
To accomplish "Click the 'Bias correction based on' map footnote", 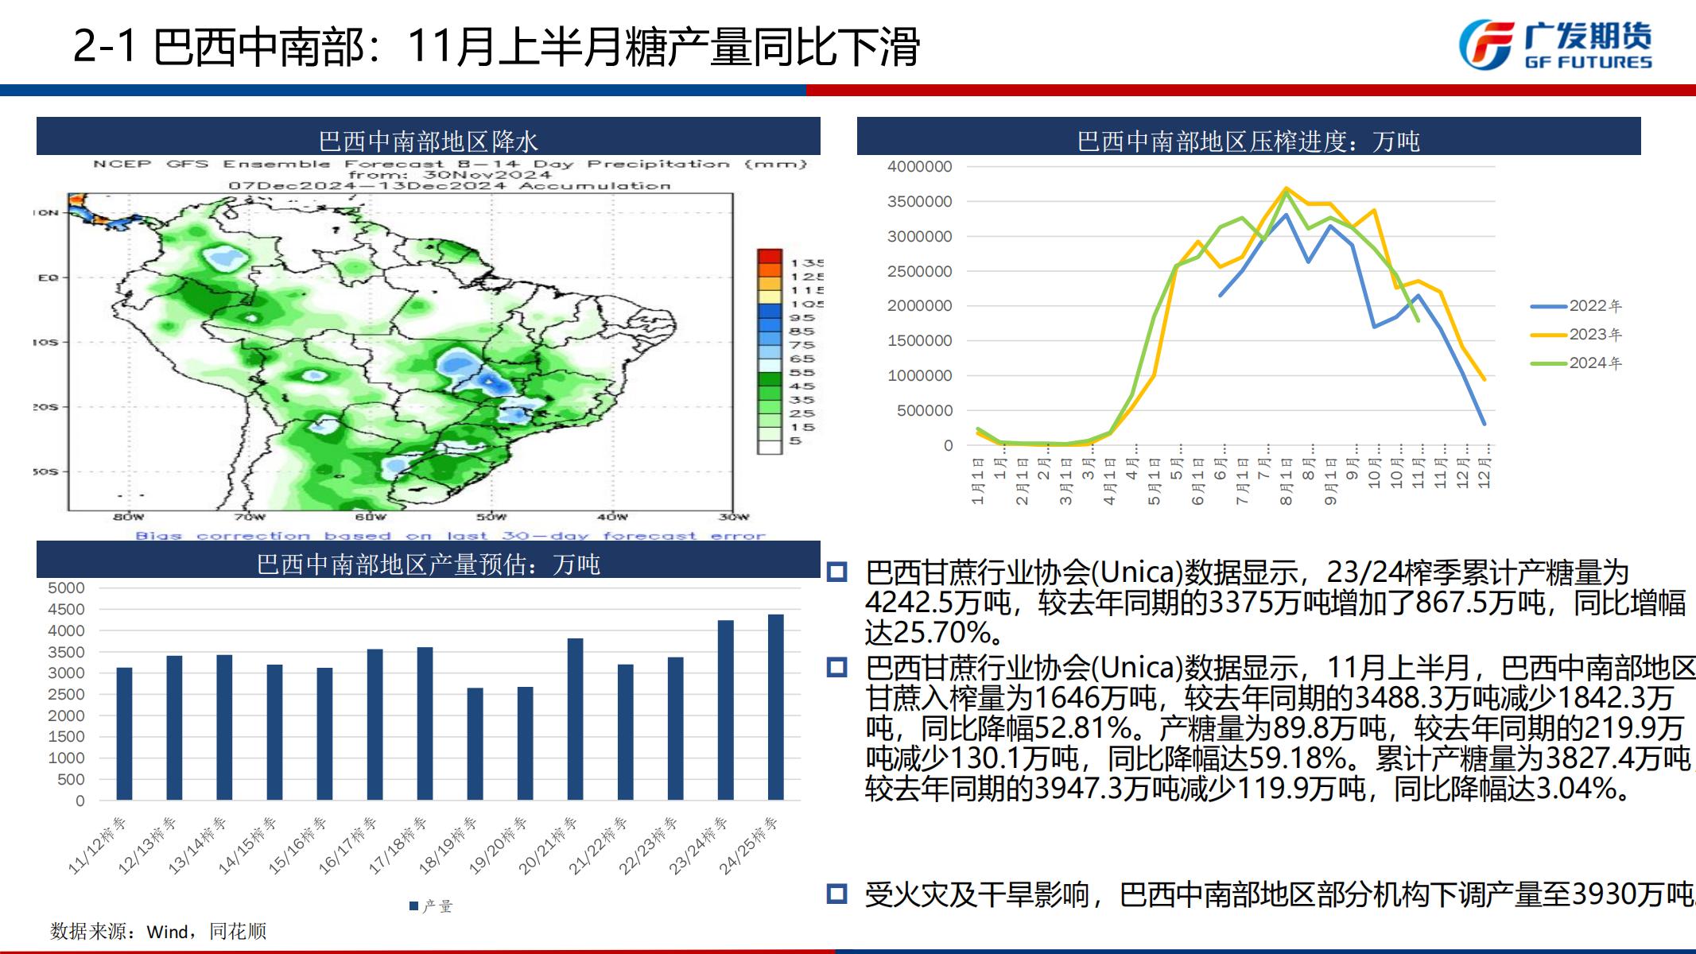I will pyautogui.click(x=450, y=536).
